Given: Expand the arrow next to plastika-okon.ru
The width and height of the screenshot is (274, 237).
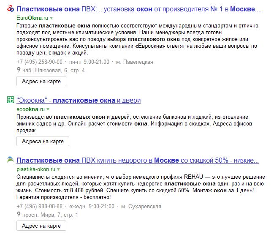Looking at the screenshot, I should (59, 169).
